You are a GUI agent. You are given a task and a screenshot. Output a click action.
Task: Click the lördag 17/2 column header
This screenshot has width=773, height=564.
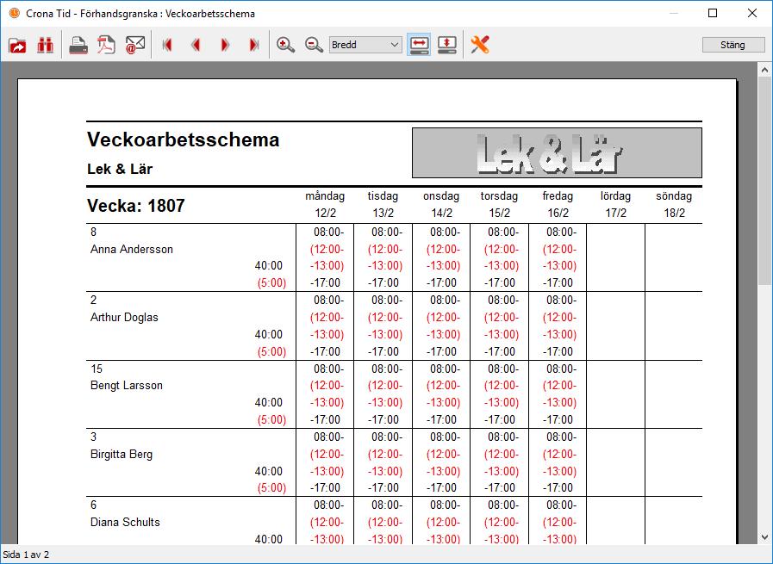[x=616, y=204]
